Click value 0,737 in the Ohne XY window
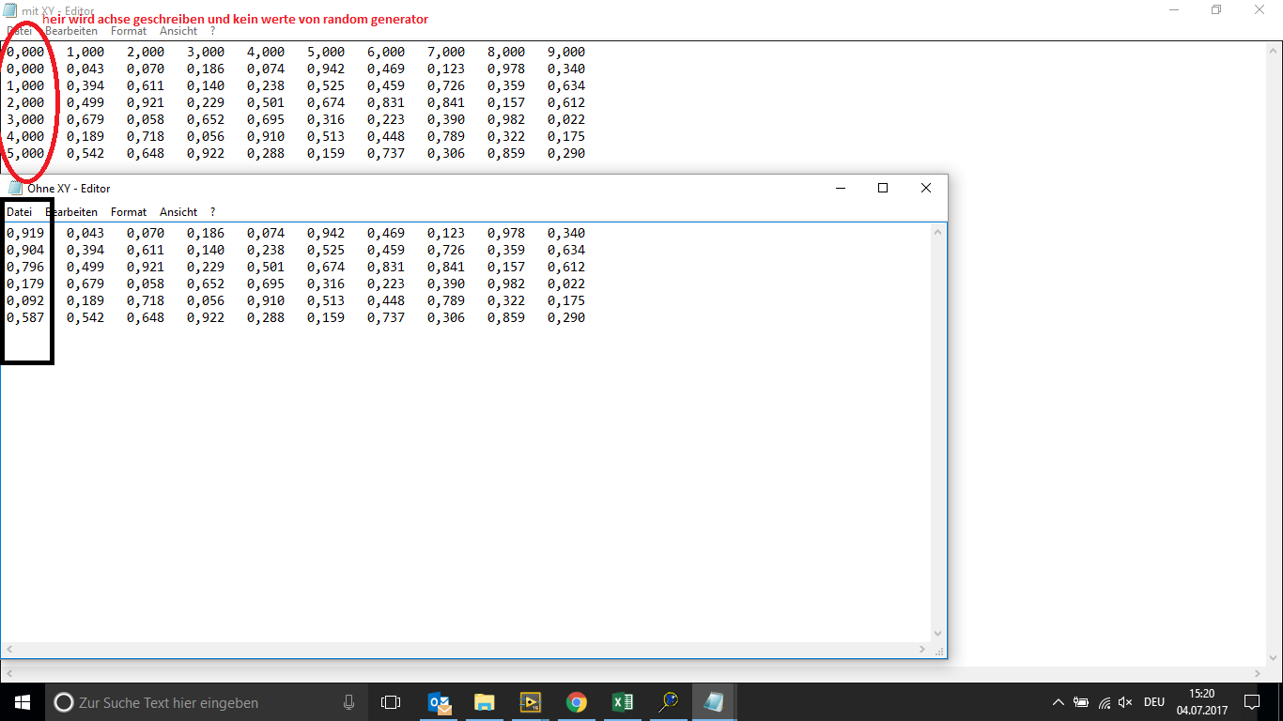The width and height of the screenshot is (1283, 721). coord(386,317)
